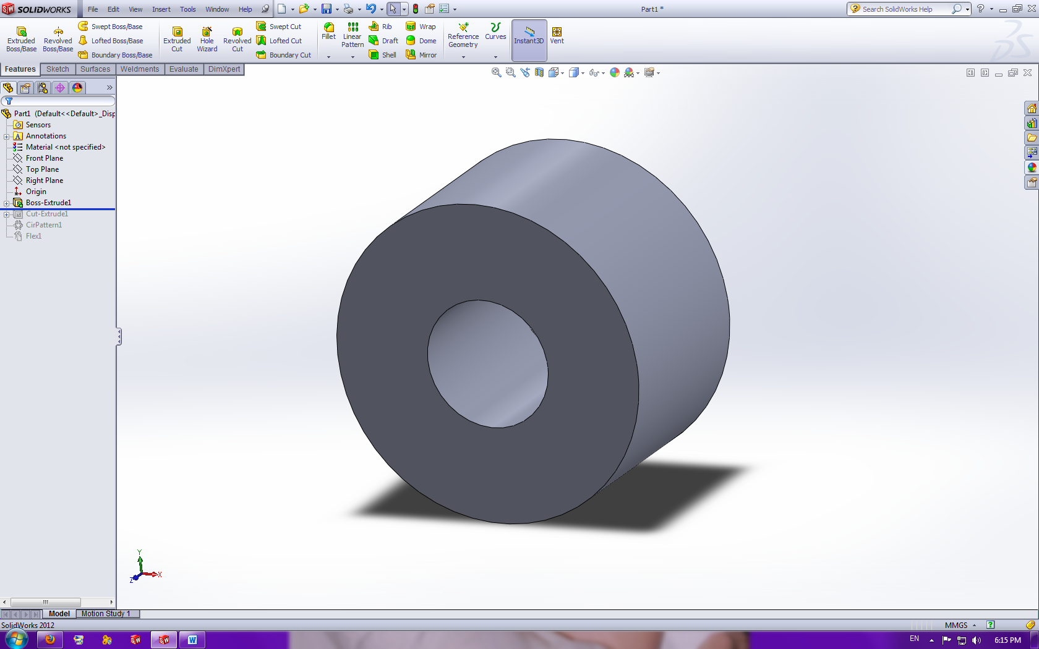Open the View Orientation dropdown arrow
1039x649 pixels.
tap(562, 73)
